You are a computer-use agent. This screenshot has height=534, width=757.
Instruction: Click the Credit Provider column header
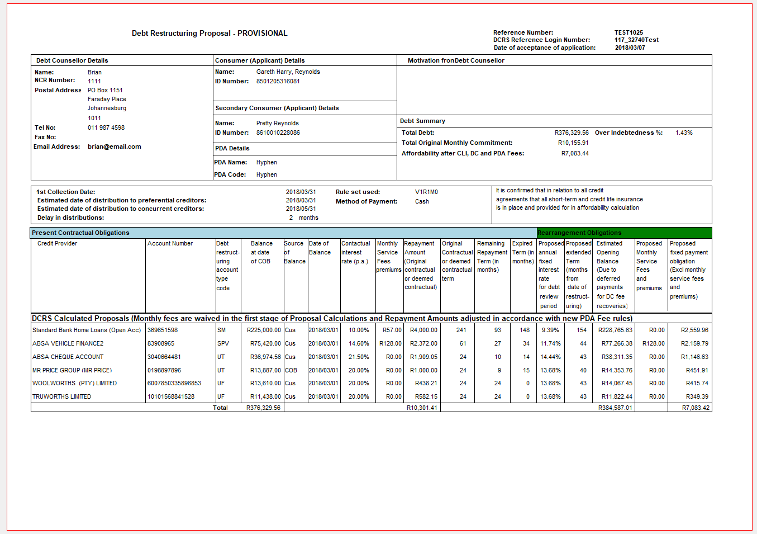57,243
